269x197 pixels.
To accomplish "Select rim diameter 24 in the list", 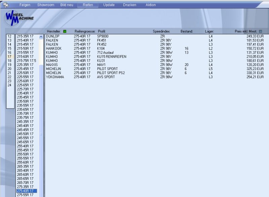I will pyautogui.click(x=10, y=85).
